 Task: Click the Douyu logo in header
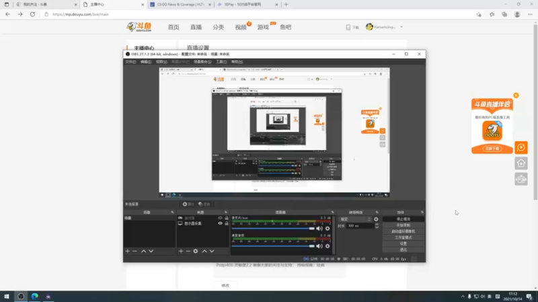click(x=139, y=27)
